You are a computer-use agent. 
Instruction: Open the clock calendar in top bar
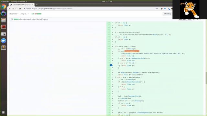107,1
